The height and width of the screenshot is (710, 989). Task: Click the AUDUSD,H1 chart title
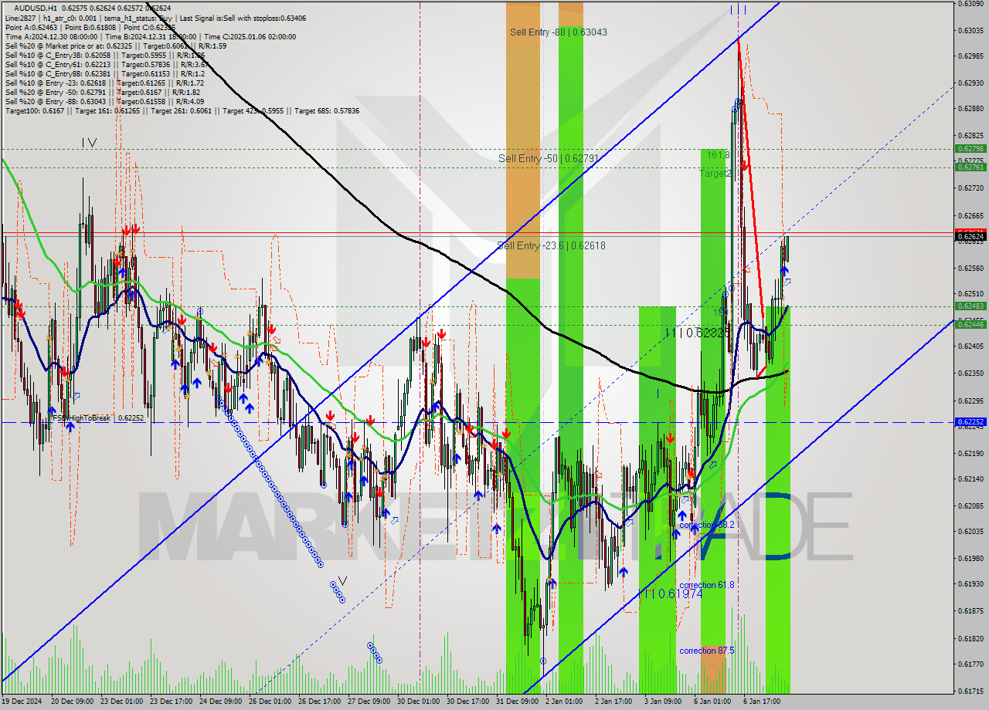point(36,8)
